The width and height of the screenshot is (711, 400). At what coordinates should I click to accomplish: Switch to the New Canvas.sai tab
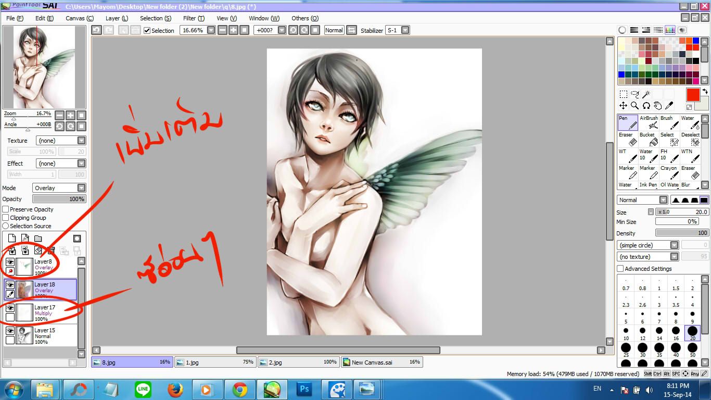pyautogui.click(x=382, y=362)
